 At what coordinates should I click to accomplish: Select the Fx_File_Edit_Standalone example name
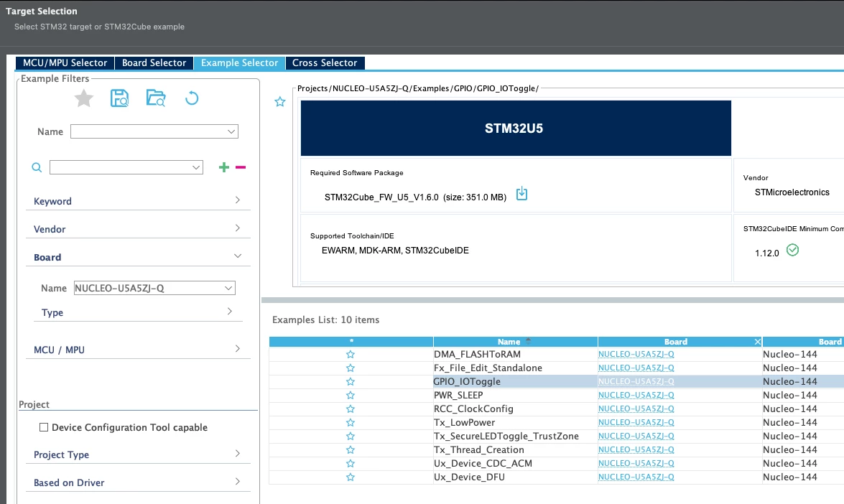point(488,368)
